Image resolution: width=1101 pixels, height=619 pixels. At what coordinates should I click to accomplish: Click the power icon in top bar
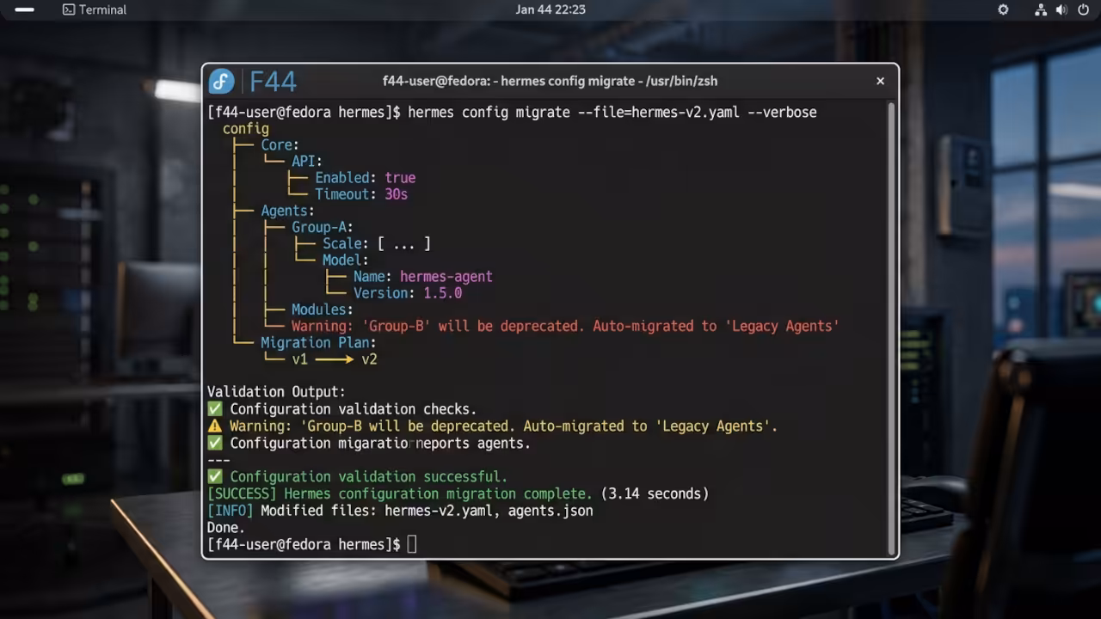[1083, 9]
